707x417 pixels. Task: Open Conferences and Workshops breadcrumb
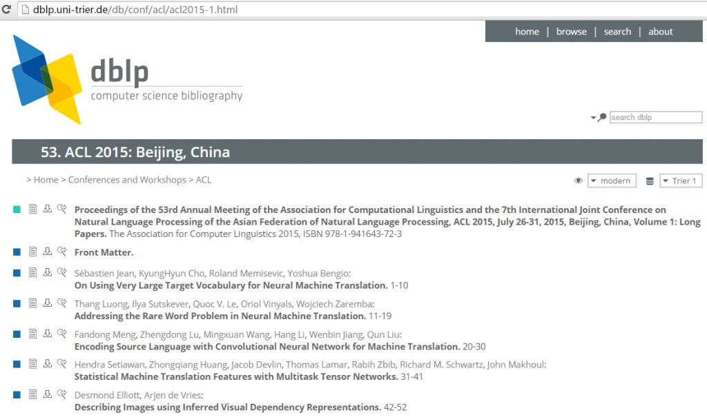tap(127, 180)
